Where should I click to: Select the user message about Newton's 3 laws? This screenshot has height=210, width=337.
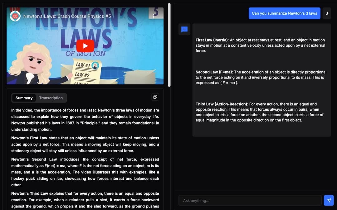(x=284, y=13)
